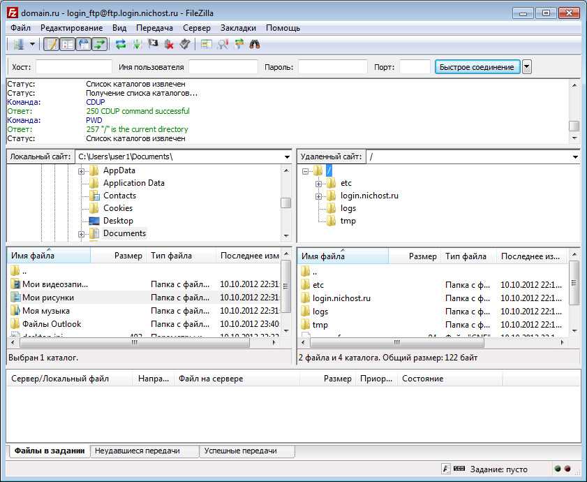587x482 pixels.
Task: Click the refresh file lists icon
Action: point(121,44)
